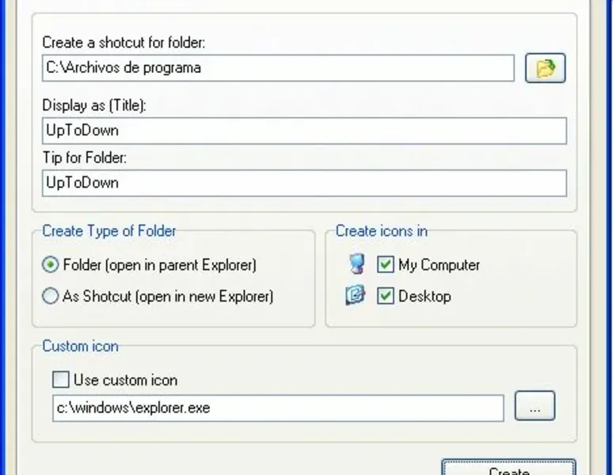Open the folder browse button with folder icon
This screenshot has width=613, height=475.
(545, 68)
